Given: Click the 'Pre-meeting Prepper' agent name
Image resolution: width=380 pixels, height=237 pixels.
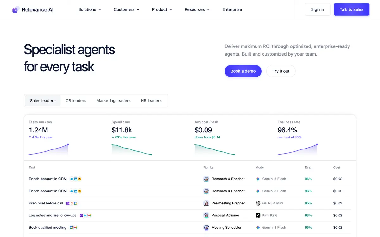Looking at the screenshot, I should pyautogui.click(x=228, y=203).
